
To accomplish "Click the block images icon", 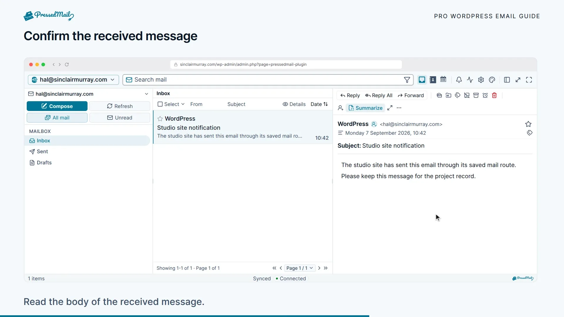I will click(x=467, y=95).
